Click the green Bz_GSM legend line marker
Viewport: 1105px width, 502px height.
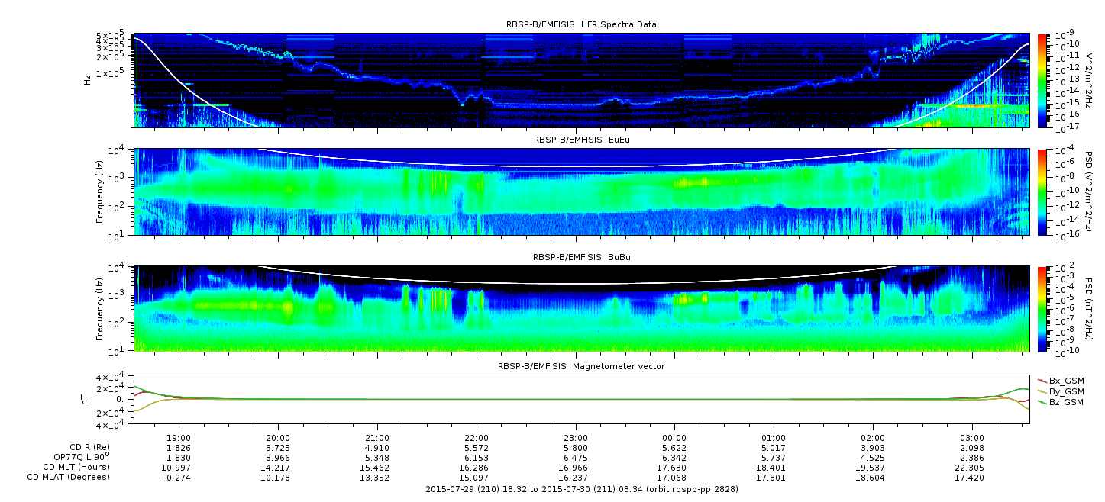point(1042,401)
